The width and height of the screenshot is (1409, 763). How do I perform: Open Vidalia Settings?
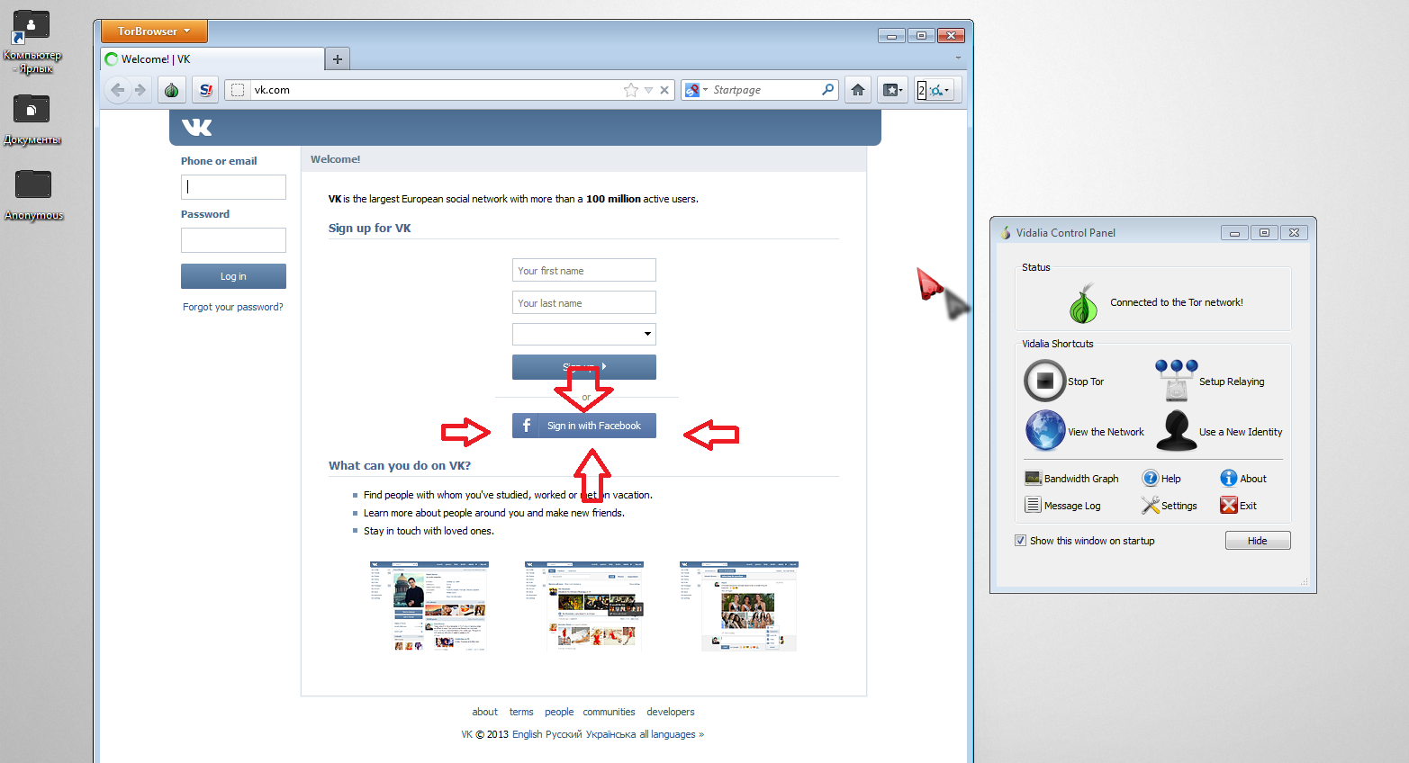click(x=1170, y=506)
